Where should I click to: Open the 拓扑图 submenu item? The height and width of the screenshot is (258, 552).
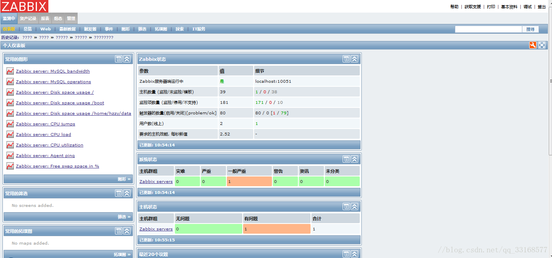tap(161, 29)
